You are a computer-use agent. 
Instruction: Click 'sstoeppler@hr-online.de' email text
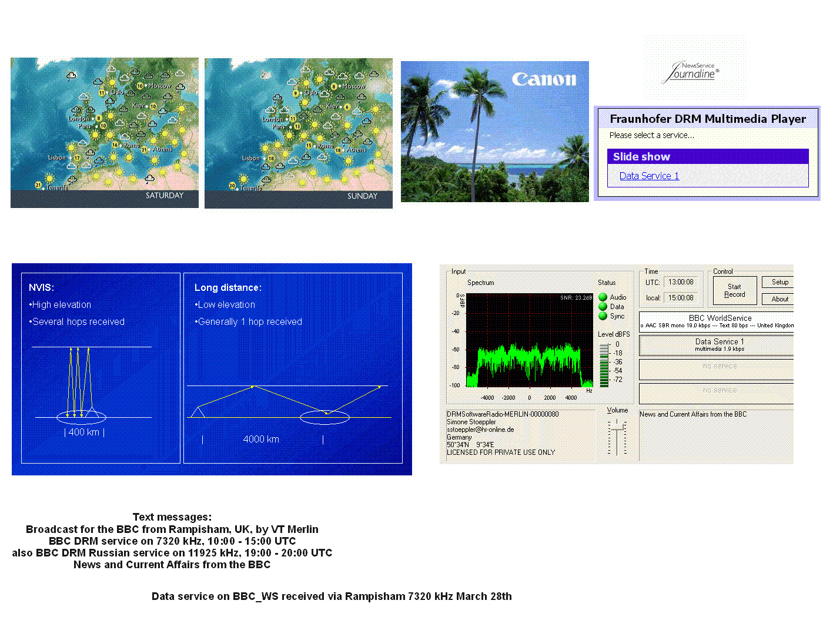click(480, 430)
